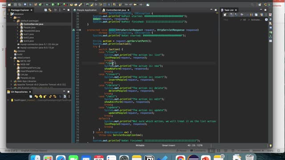Viewport: 285px width, 160px height.
Task: Click the Find field in Task List
Action: pyautogui.click(x=231, y=20)
